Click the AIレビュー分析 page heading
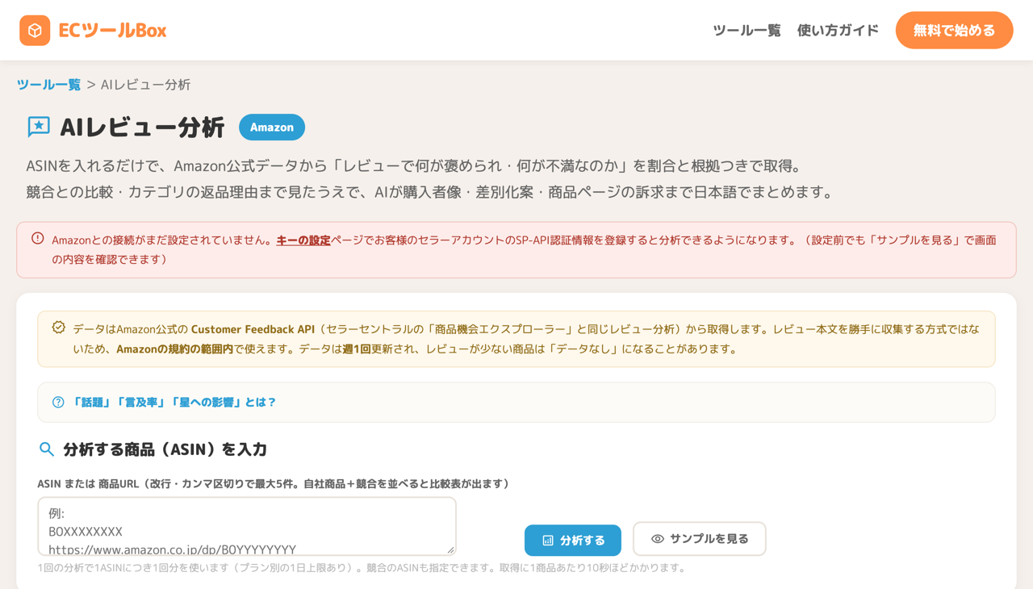Image resolution: width=1033 pixels, height=589 pixels. 142,127
